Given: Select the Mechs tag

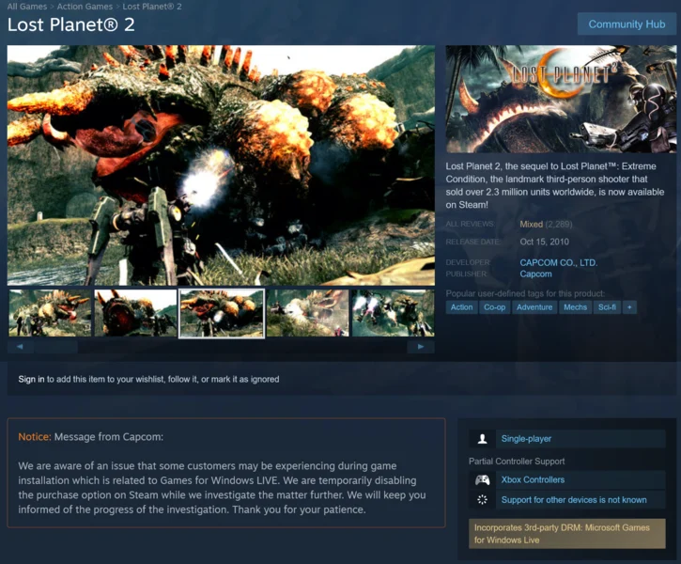Looking at the screenshot, I should pos(575,307).
